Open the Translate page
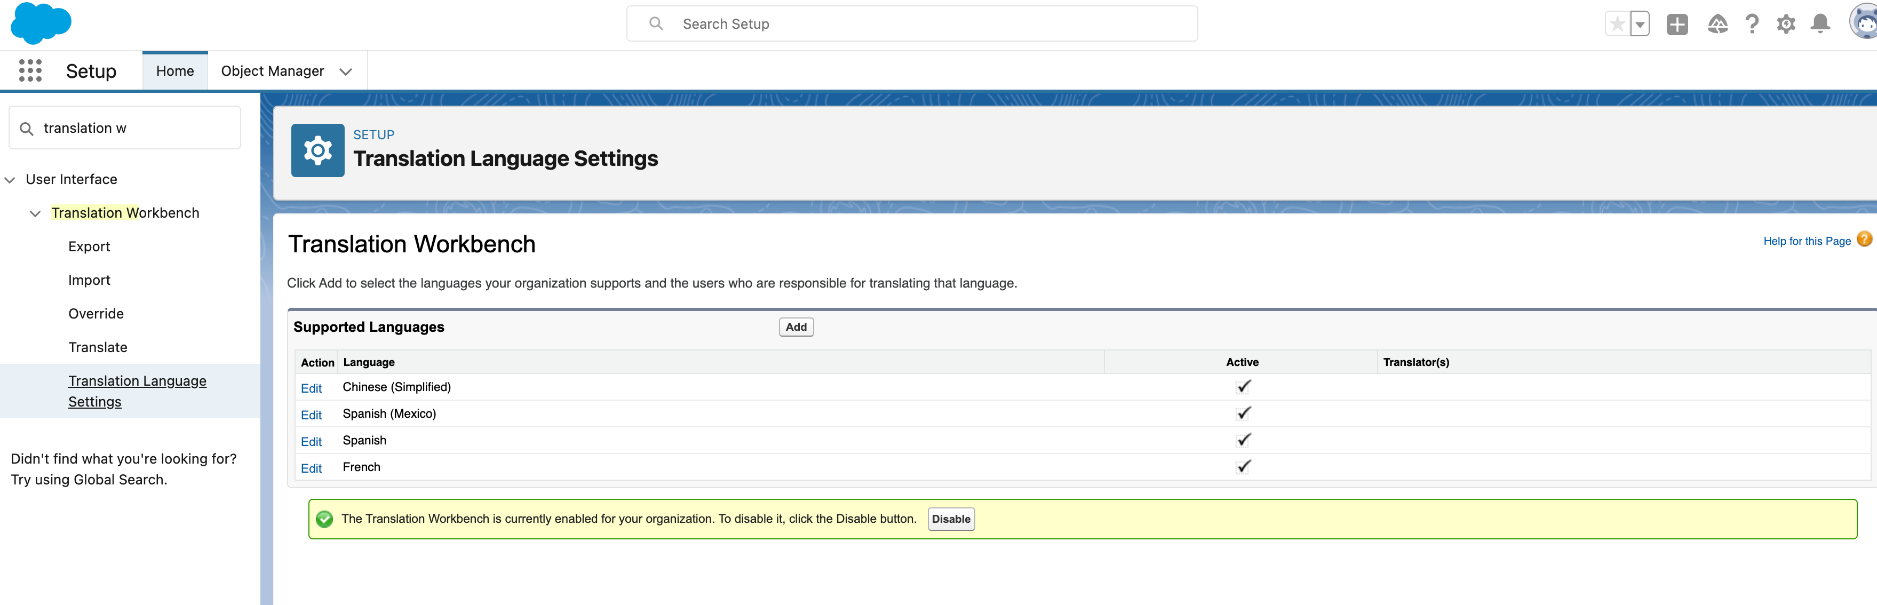Screen dimensions: 1877x605 (x=98, y=347)
